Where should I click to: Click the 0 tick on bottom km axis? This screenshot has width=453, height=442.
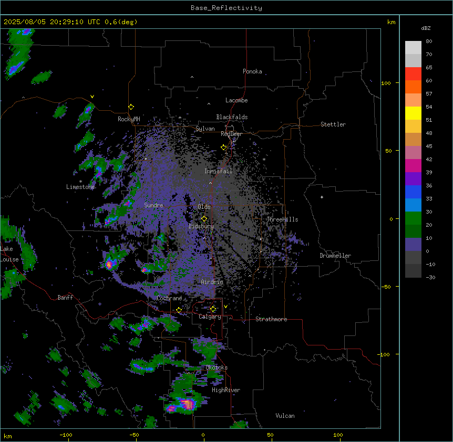[x=203, y=435]
